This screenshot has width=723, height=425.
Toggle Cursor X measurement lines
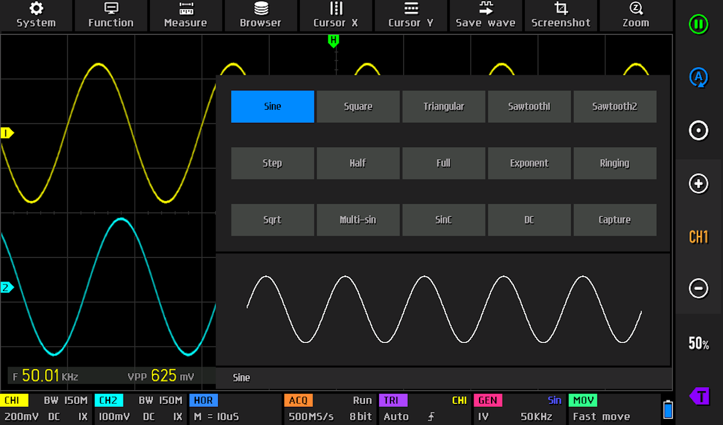336,15
